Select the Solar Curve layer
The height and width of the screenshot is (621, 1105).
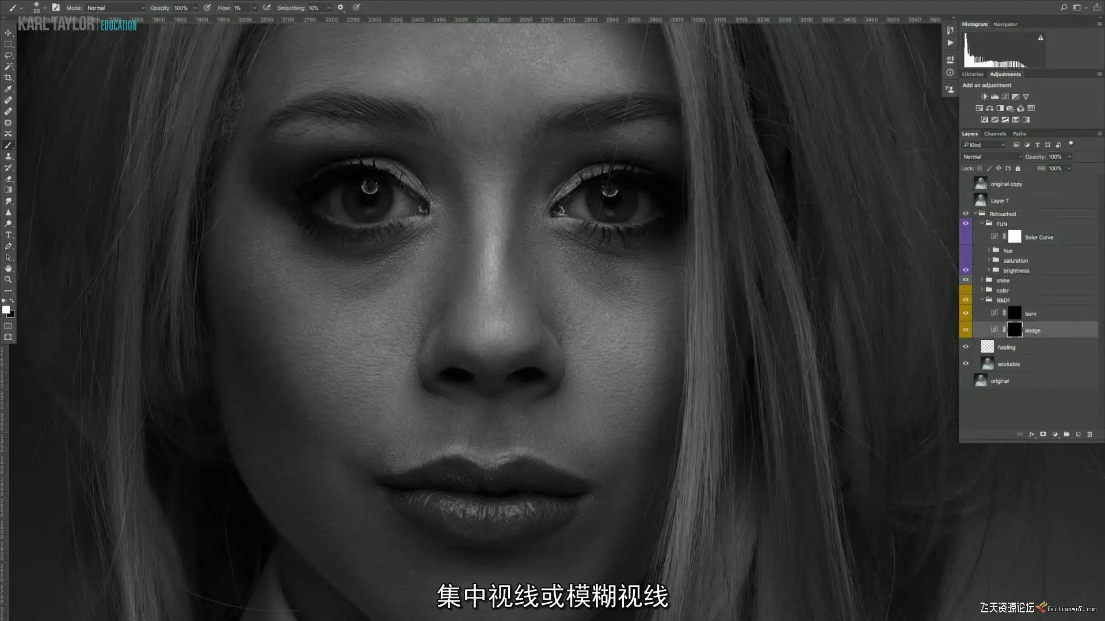1039,237
